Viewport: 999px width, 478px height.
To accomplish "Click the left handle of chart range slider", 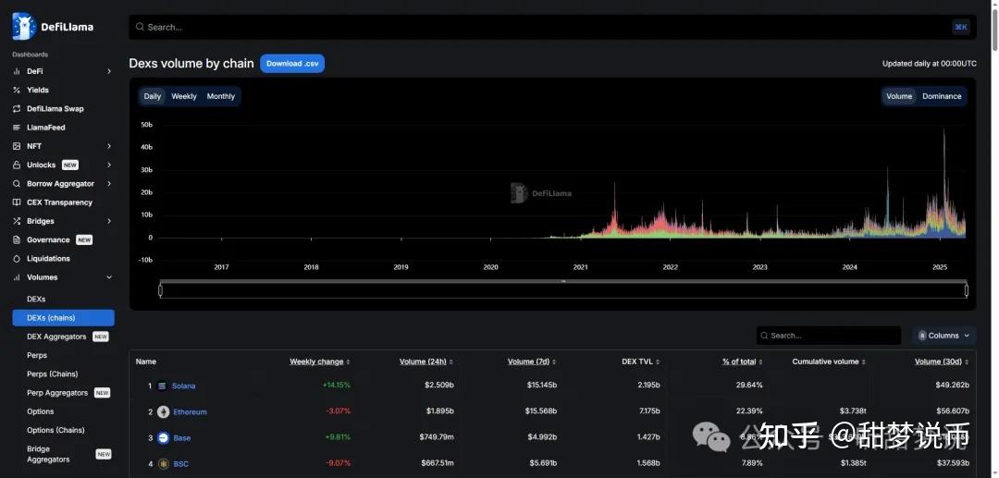I will click(x=160, y=290).
